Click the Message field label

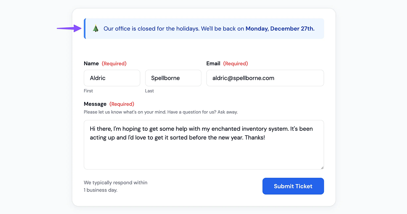coord(95,104)
